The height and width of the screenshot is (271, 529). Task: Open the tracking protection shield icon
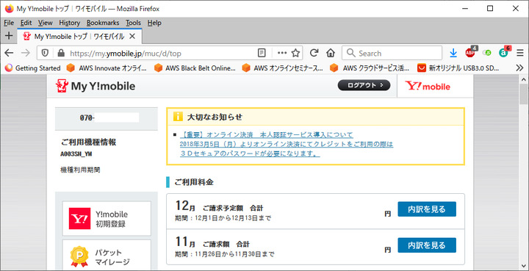[x=45, y=53]
